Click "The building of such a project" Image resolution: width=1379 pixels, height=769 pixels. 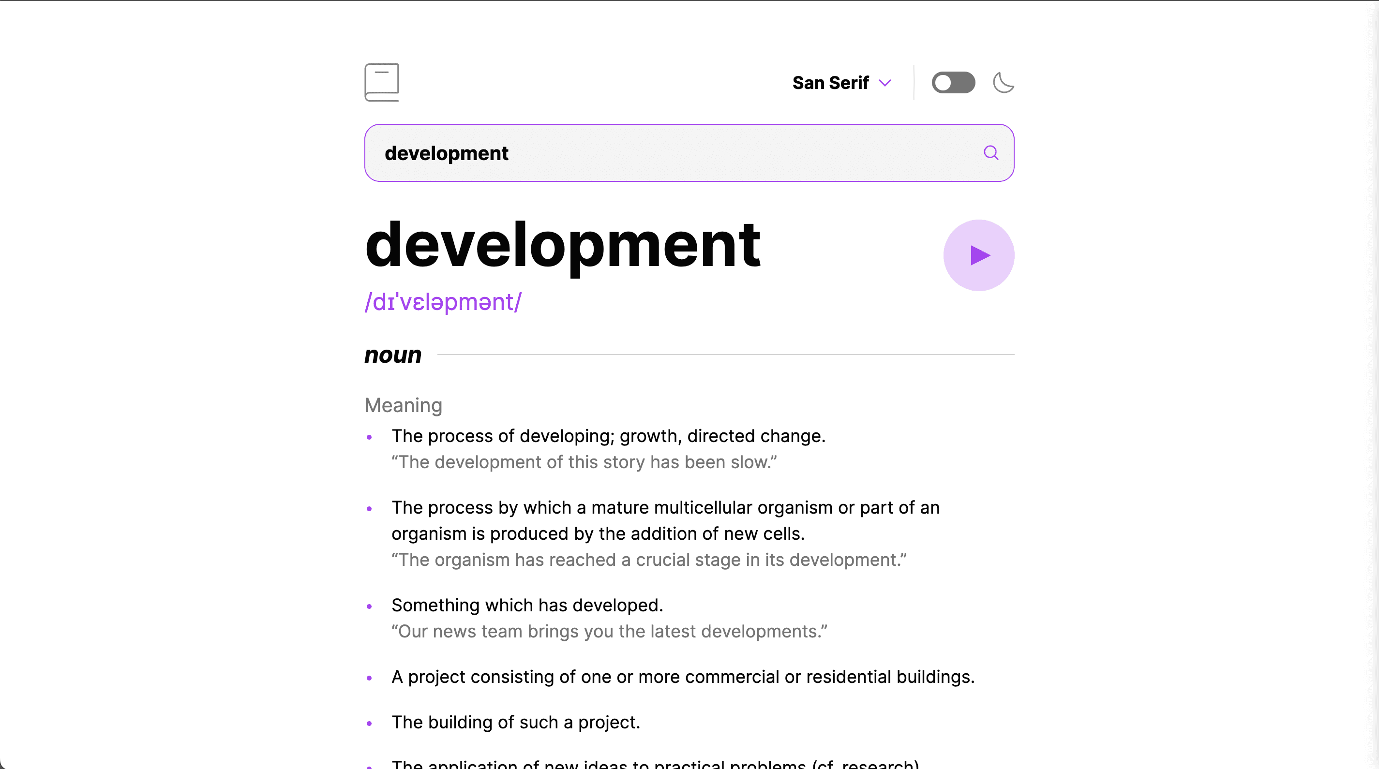click(515, 723)
